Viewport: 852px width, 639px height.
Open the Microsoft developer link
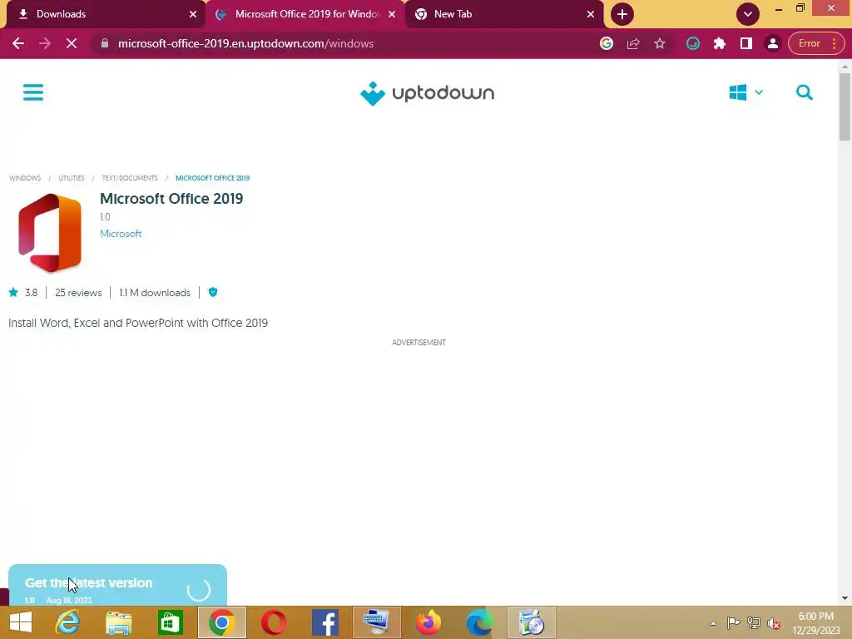121,234
